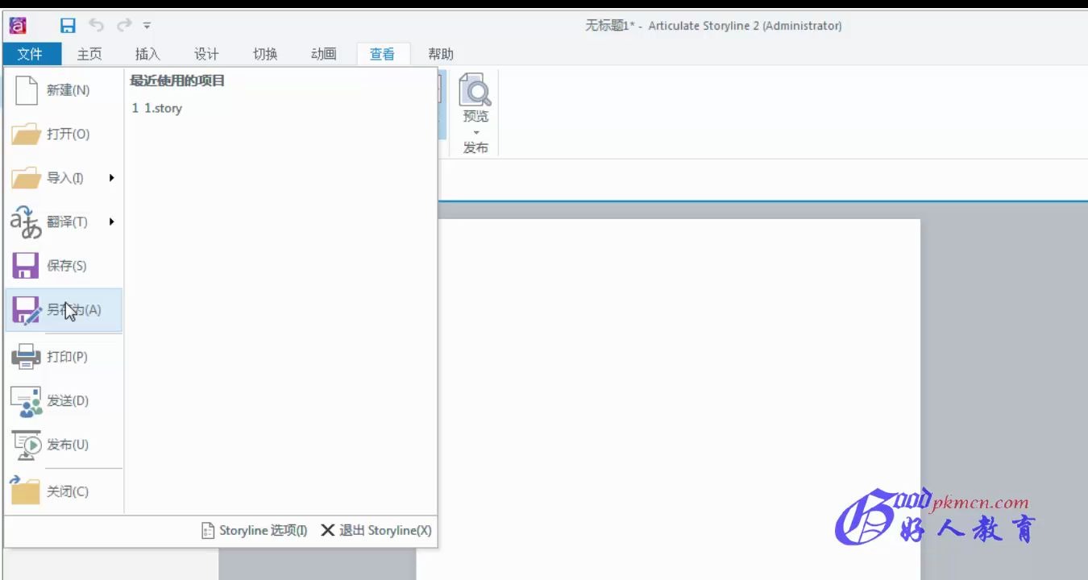Expand the Translate (翻译) submenu arrow
The height and width of the screenshot is (580, 1088).
pyautogui.click(x=112, y=222)
